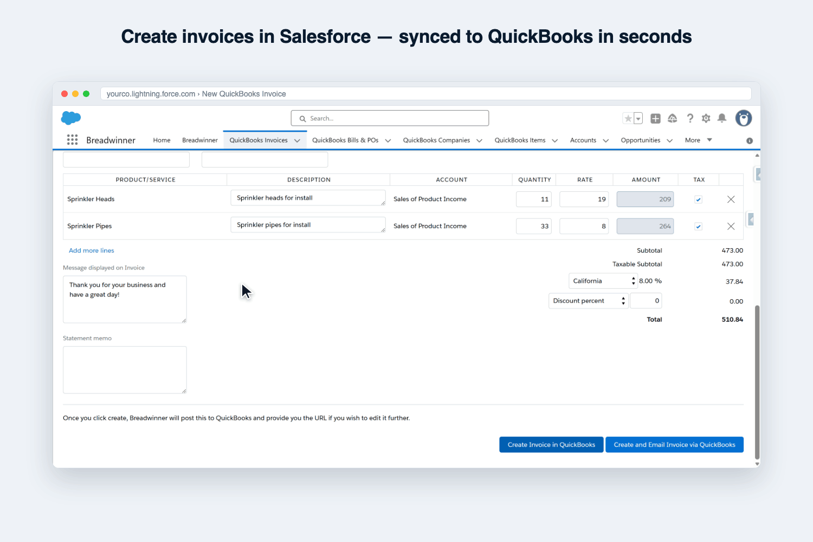The image size is (813, 542).
Task: Open the Opportunities tab
Action: click(x=641, y=140)
